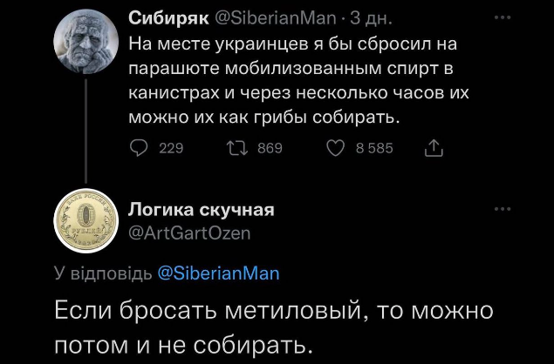Open more options on Логика скучная's reply
Viewport: 554px width, 364px height.
pyautogui.click(x=503, y=209)
